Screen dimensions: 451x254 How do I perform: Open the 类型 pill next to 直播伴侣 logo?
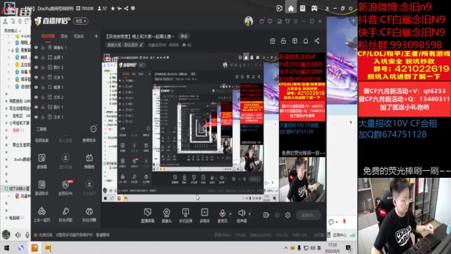[x=81, y=21]
